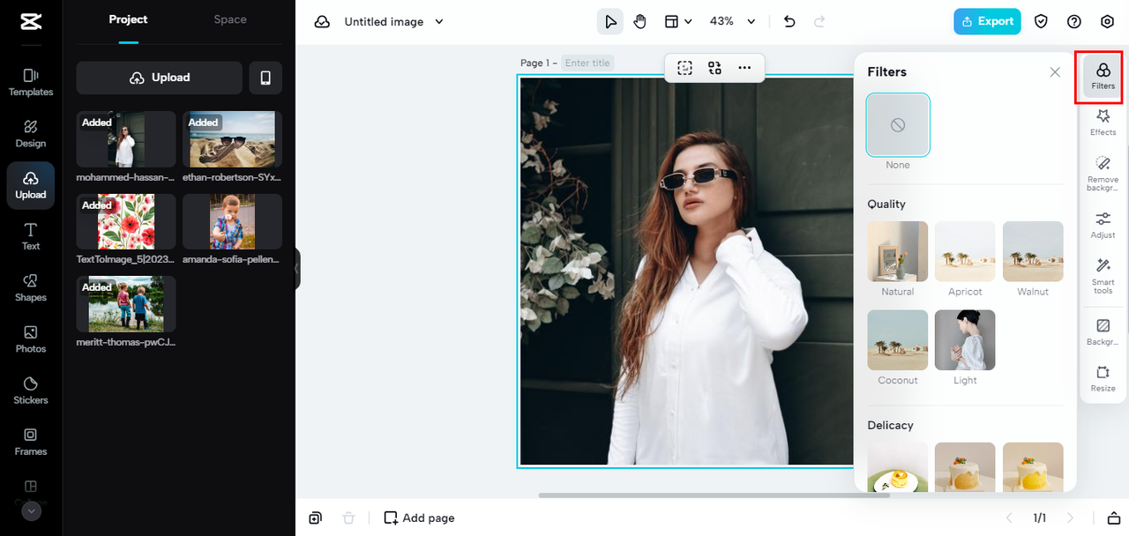Click the cloud save status icon
Image resolution: width=1129 pixels, height=536 pixels.
pos(323,21)
